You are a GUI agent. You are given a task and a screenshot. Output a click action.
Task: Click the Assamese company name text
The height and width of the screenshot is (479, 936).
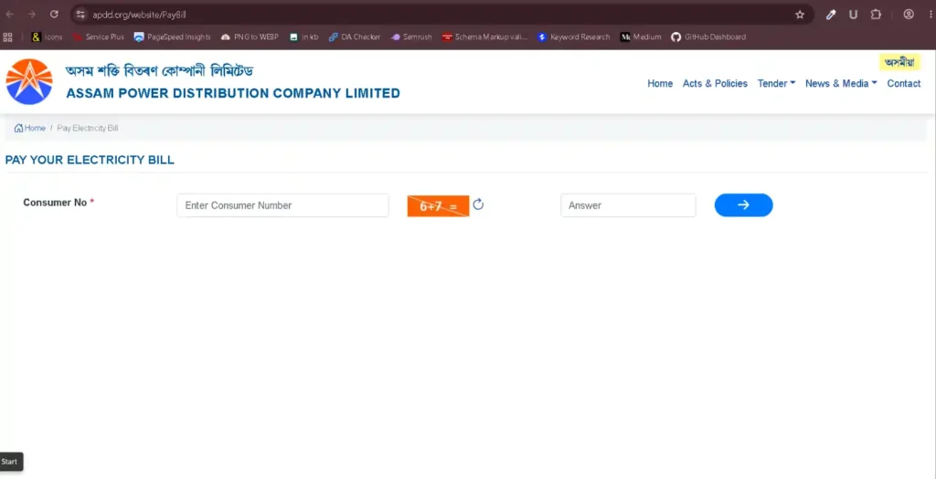[159, 71]
